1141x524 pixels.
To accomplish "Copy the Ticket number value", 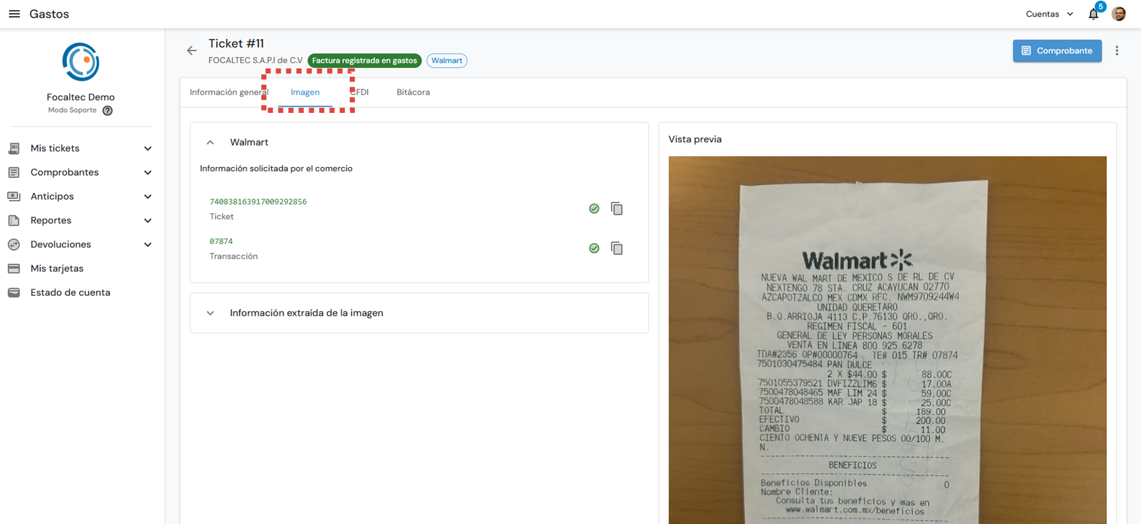I will click(617, 209).
